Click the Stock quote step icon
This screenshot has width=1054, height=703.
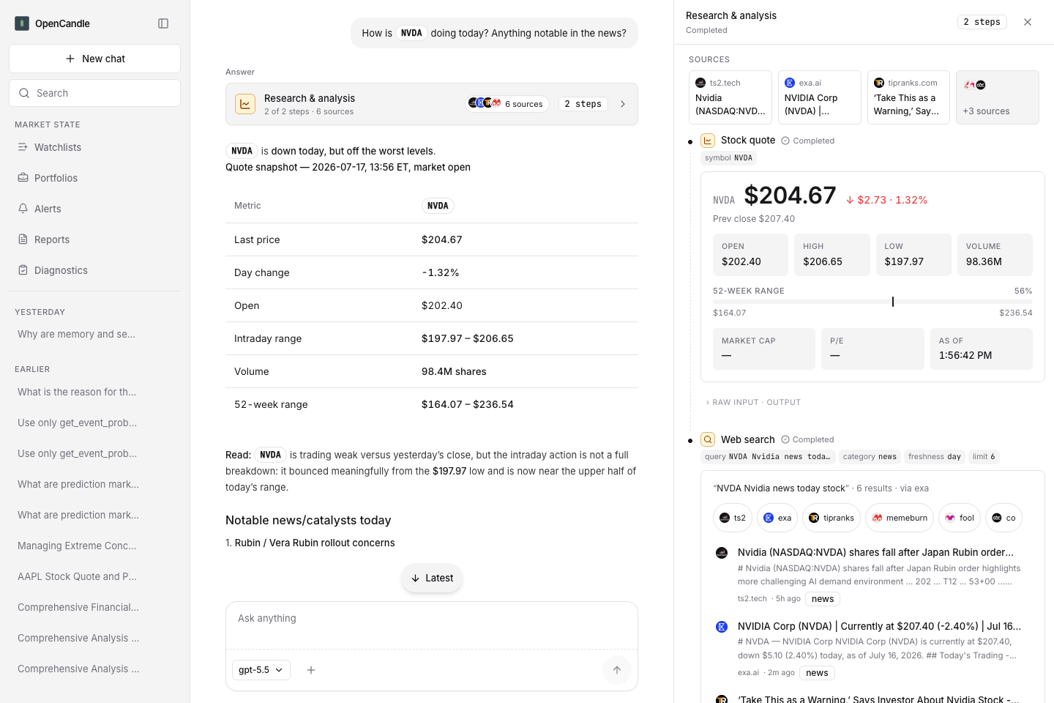(x=708, y=141)
